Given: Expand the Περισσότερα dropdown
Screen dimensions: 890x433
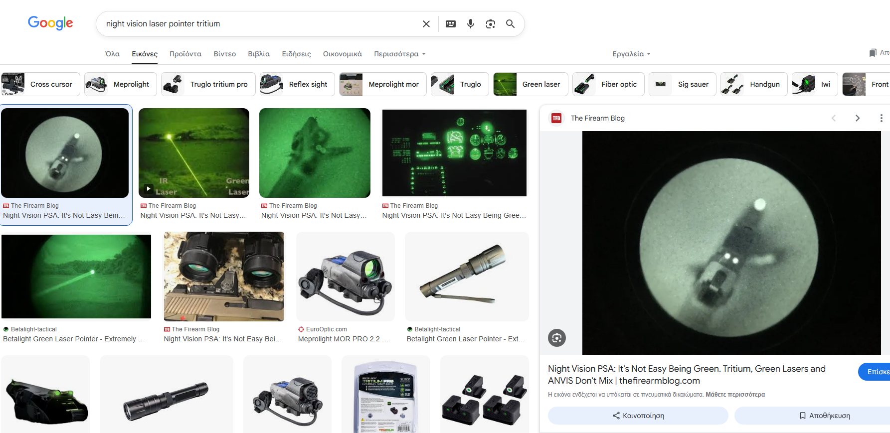Looking at the screenshot, I should pos(400,54).
